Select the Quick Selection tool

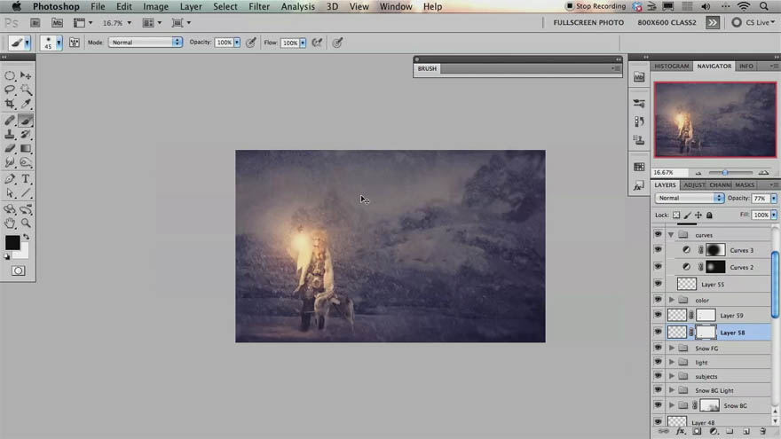tap(26, 90)
